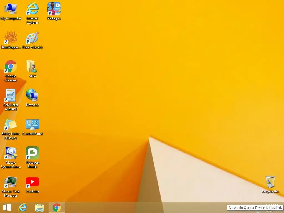Select the Internet Explorer desktop shortcut
The width and height of the screenshot is (284, 213).
click(x=32, y=13)
